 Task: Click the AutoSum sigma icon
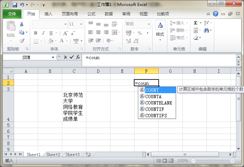click(196, 23)
